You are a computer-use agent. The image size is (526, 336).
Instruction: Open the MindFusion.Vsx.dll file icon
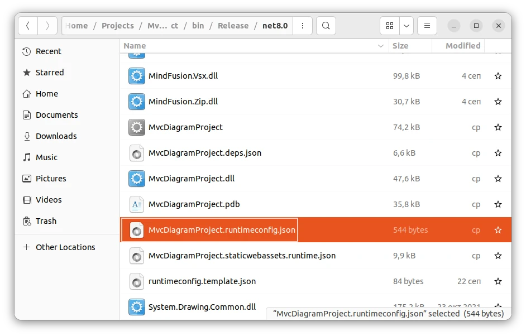[136, 75]
